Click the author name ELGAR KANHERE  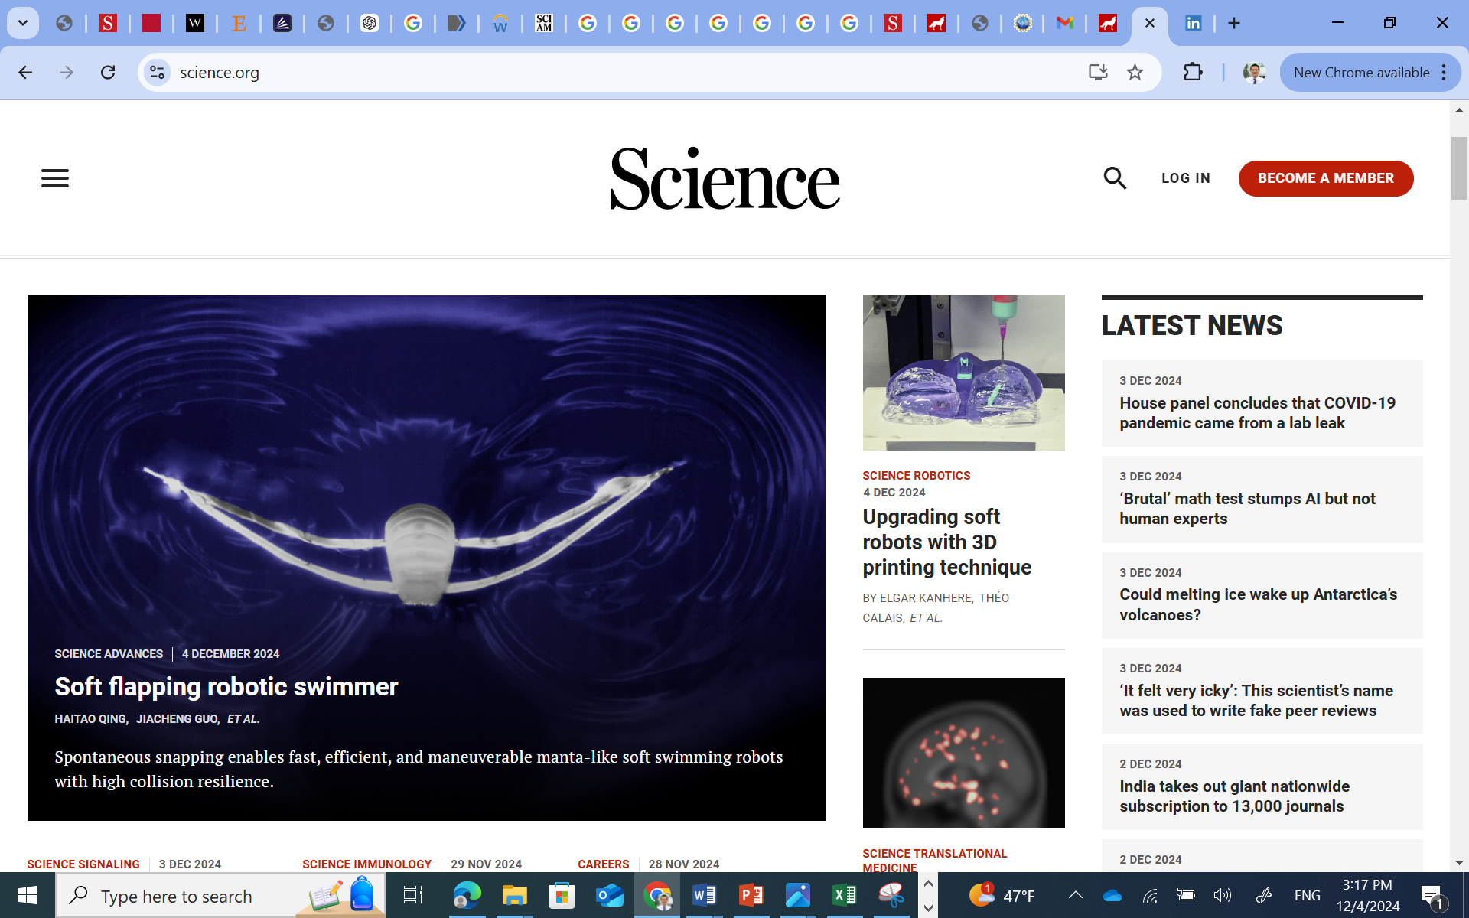click(x=926, y=597)
